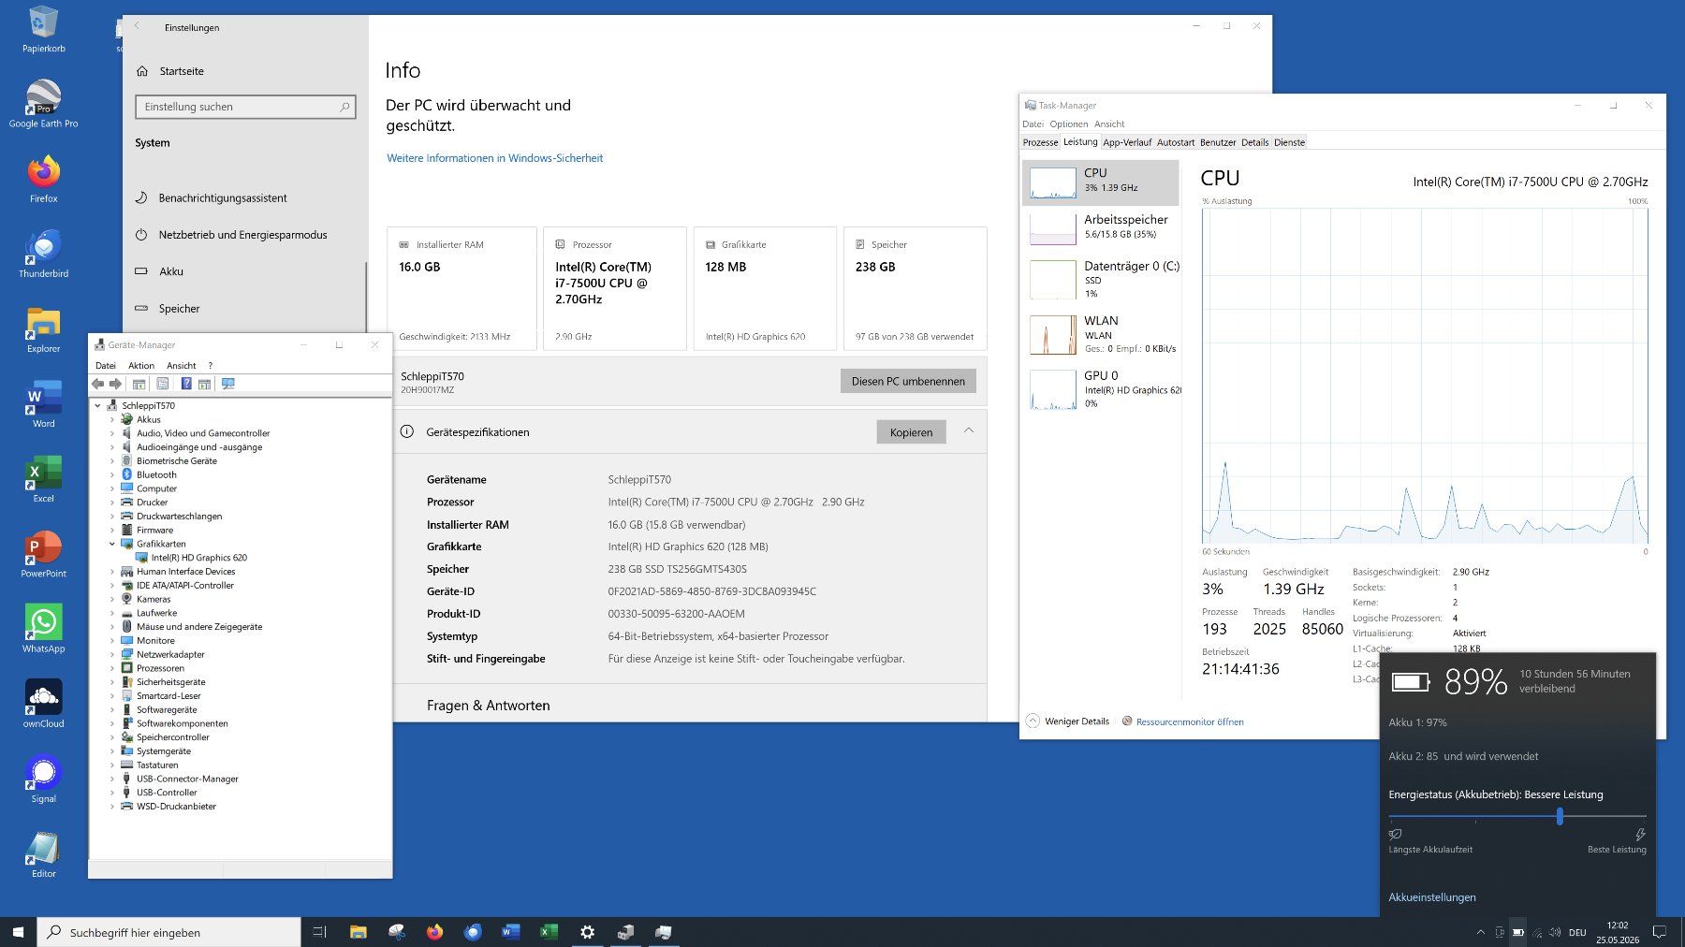1685x947 pixels.
Task: Open Weitere Informationen in Windows-Sicherheit link
Action: coord(494,158)
